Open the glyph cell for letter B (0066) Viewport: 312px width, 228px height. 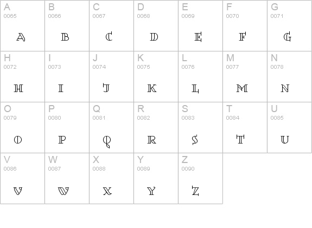(x=67, y=25)
